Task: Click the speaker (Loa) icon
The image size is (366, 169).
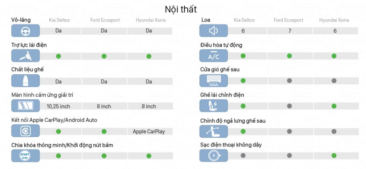Action: coord(214,31)
